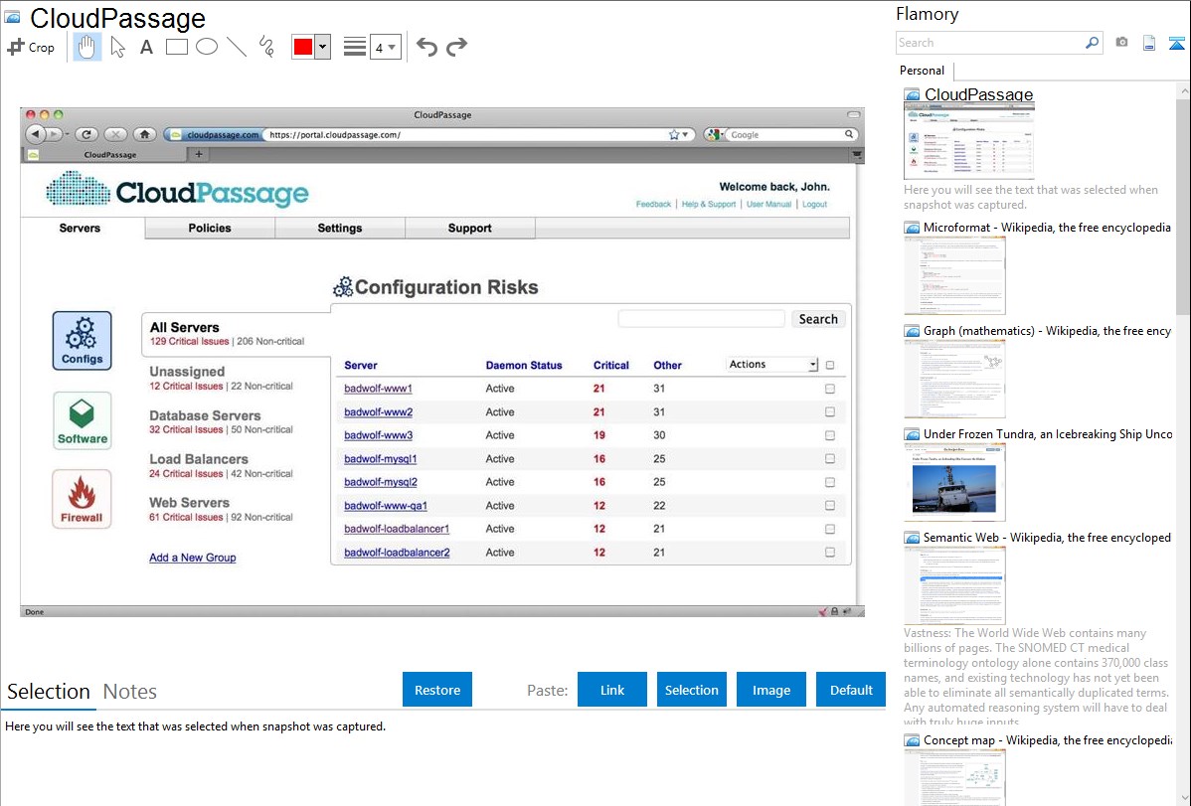Image resolution: width=1191 pixels, height=806 pixels.
Task: Click the browser stop icon
Action: tap(114, 134)
